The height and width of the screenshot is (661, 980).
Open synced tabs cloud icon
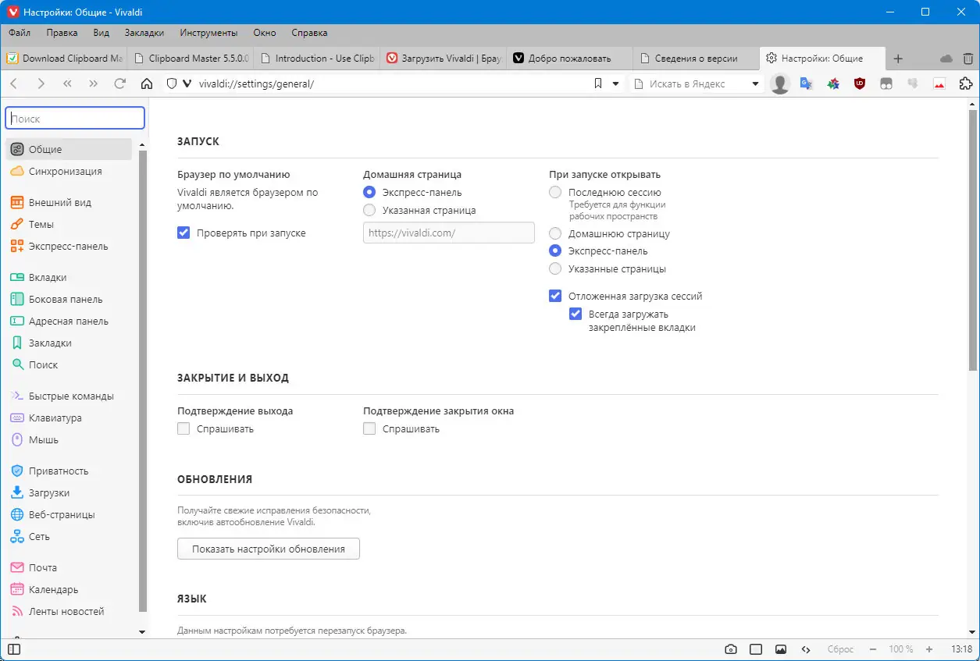(946, 59)
